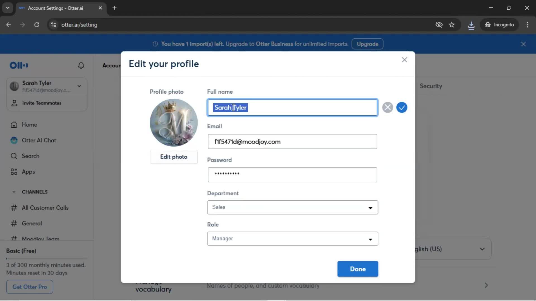Click Search magnifier icon in sidebar
This screenshot has height=301, width=536.
coord(14,156)
